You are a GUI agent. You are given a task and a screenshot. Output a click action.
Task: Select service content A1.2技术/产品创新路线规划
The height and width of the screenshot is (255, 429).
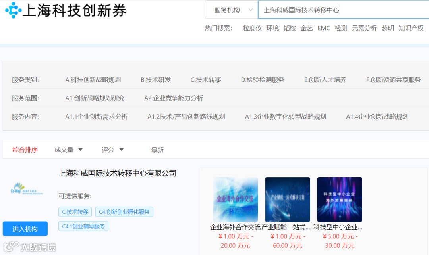pyautogui.click(x=186, y=117)
